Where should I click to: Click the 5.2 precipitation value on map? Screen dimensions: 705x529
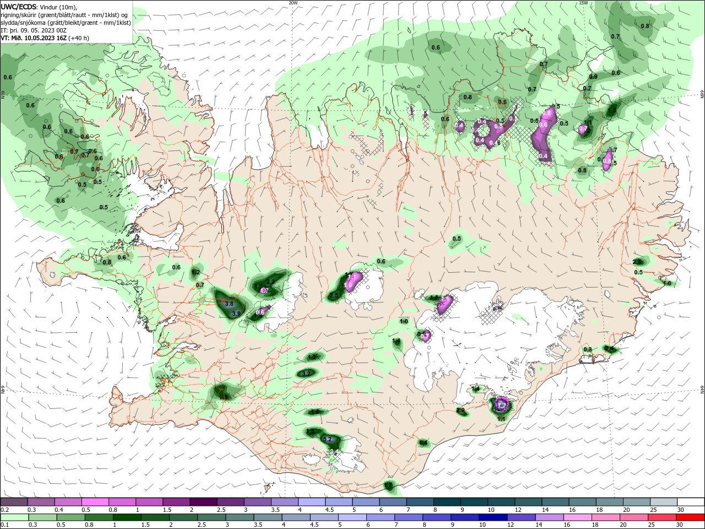pos(327,439)
